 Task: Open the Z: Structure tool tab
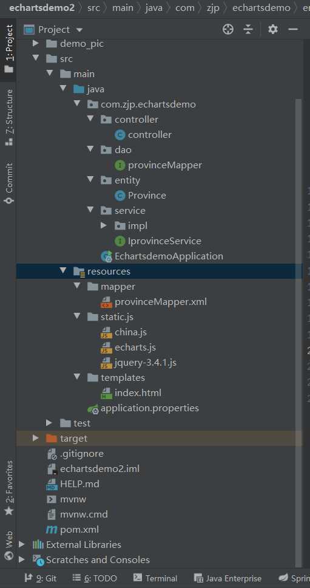8,117
